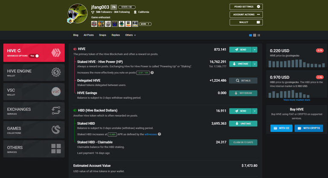Open the seventh dark BLAQ badge
Image resolution: width=328 pixels, height=178 pixels.
135,24
